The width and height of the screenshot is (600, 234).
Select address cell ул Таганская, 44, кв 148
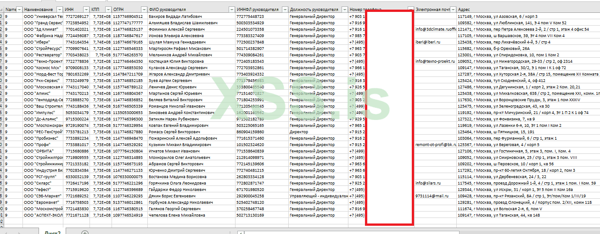pyautogui.click(x=528, y=215)
